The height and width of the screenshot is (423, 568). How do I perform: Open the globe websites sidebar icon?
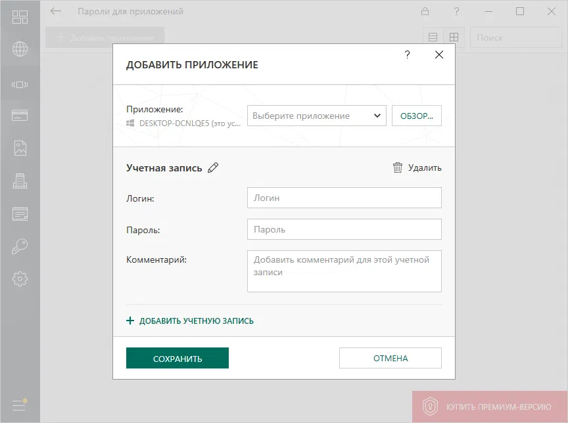click(x=20, y=49)
